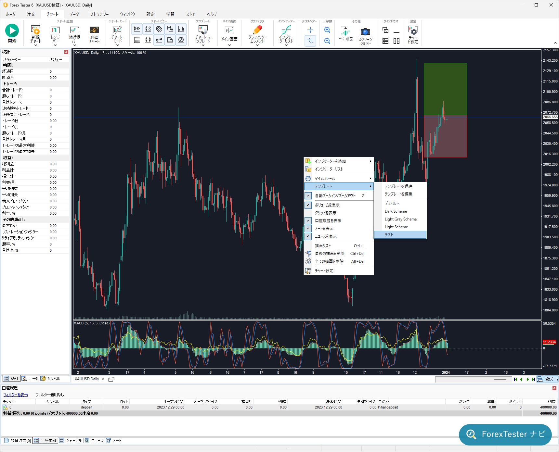Toggle the volume bars chart view icon
559x452 pixels.
coord(181,29)
